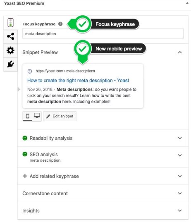191x222 pixels.
Task: Open the Advanced settings gear tab
Action: point(10,50)
